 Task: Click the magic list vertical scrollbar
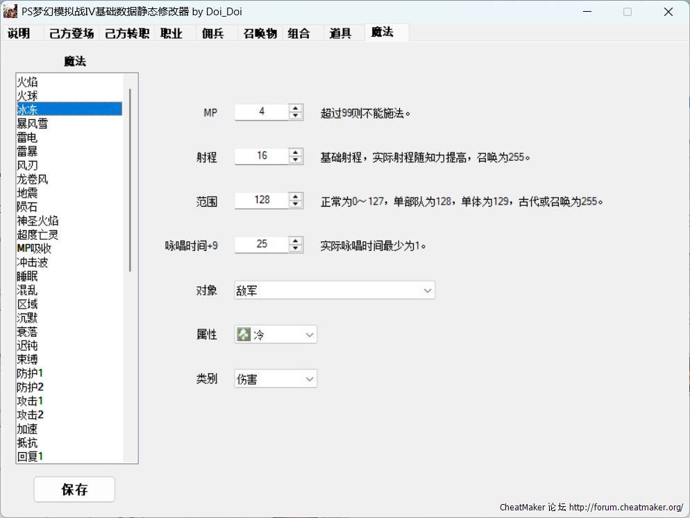point(130,180)
